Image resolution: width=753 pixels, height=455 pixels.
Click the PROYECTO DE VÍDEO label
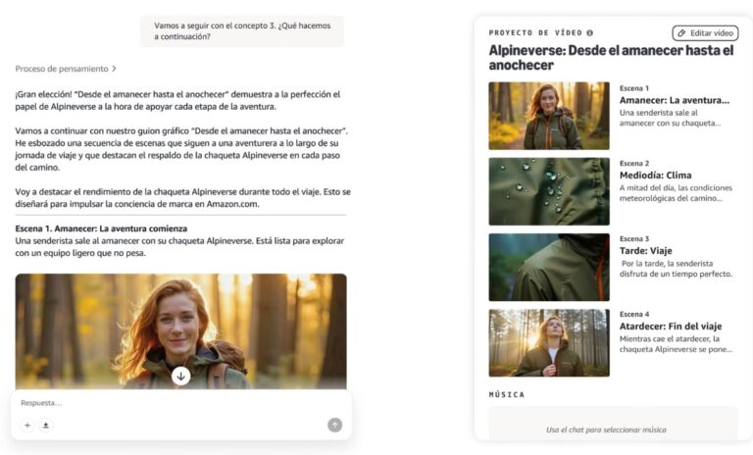coord(535,32)
